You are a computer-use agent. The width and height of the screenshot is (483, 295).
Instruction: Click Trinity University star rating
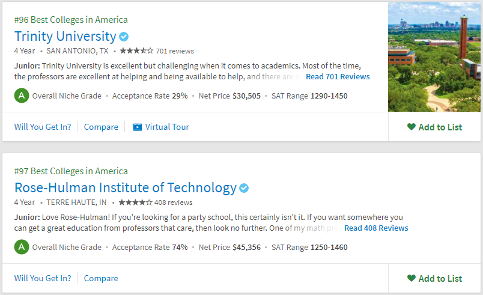point(136,51)
